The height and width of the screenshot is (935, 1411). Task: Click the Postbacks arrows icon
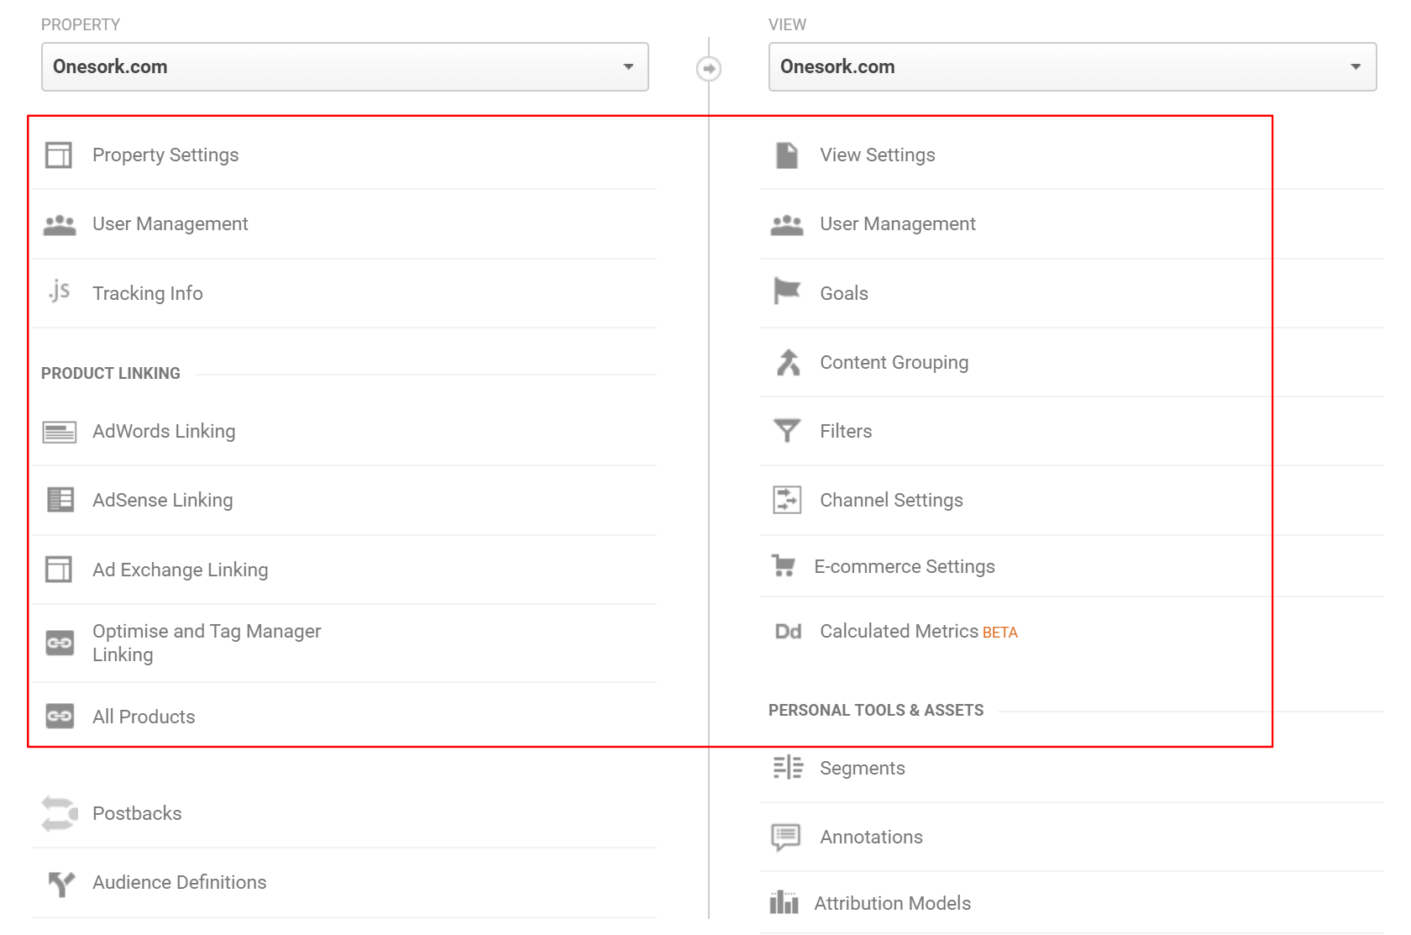(59, 813)
